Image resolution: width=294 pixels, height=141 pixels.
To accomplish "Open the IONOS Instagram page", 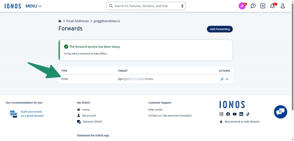I will 221,114.
